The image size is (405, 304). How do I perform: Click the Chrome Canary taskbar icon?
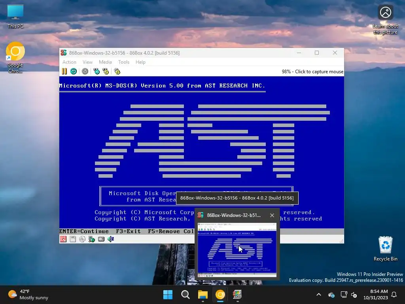pyautogui.click(x=220, y=294)
